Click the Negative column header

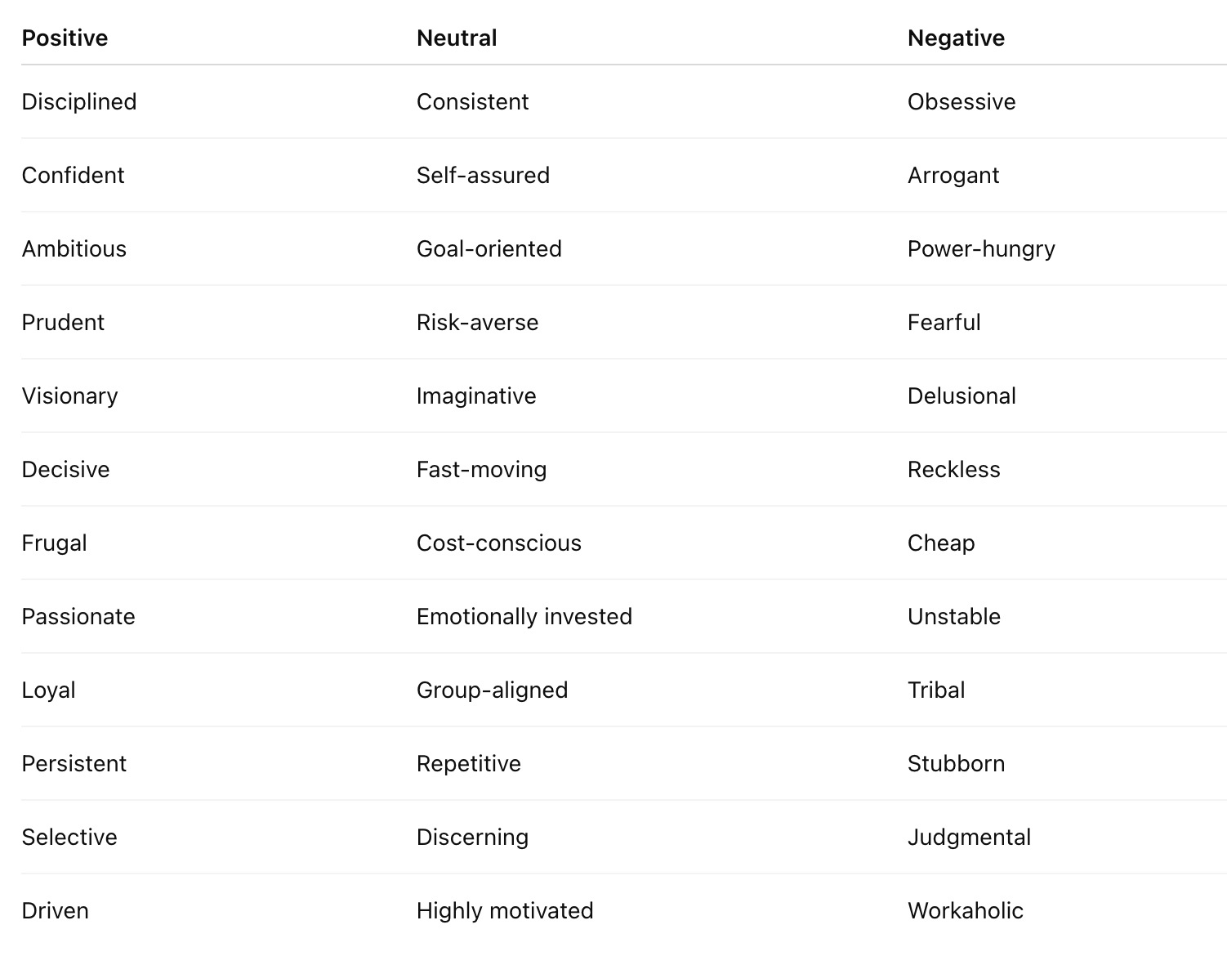coord(956,38)
